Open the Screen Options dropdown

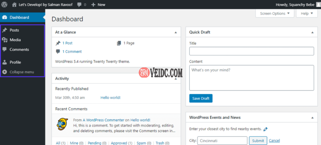point(275,13)
